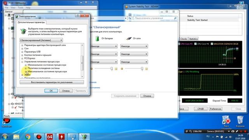Image resolution: width=249 pixels, height=140 pixels.
Task: Toggle the KINGSTON SSDNOW 30GB checkbox
Action: click(x=212, y=44)
